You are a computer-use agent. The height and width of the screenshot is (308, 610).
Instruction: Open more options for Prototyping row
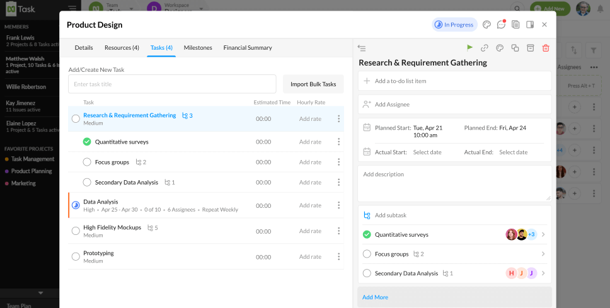[339, 257]
